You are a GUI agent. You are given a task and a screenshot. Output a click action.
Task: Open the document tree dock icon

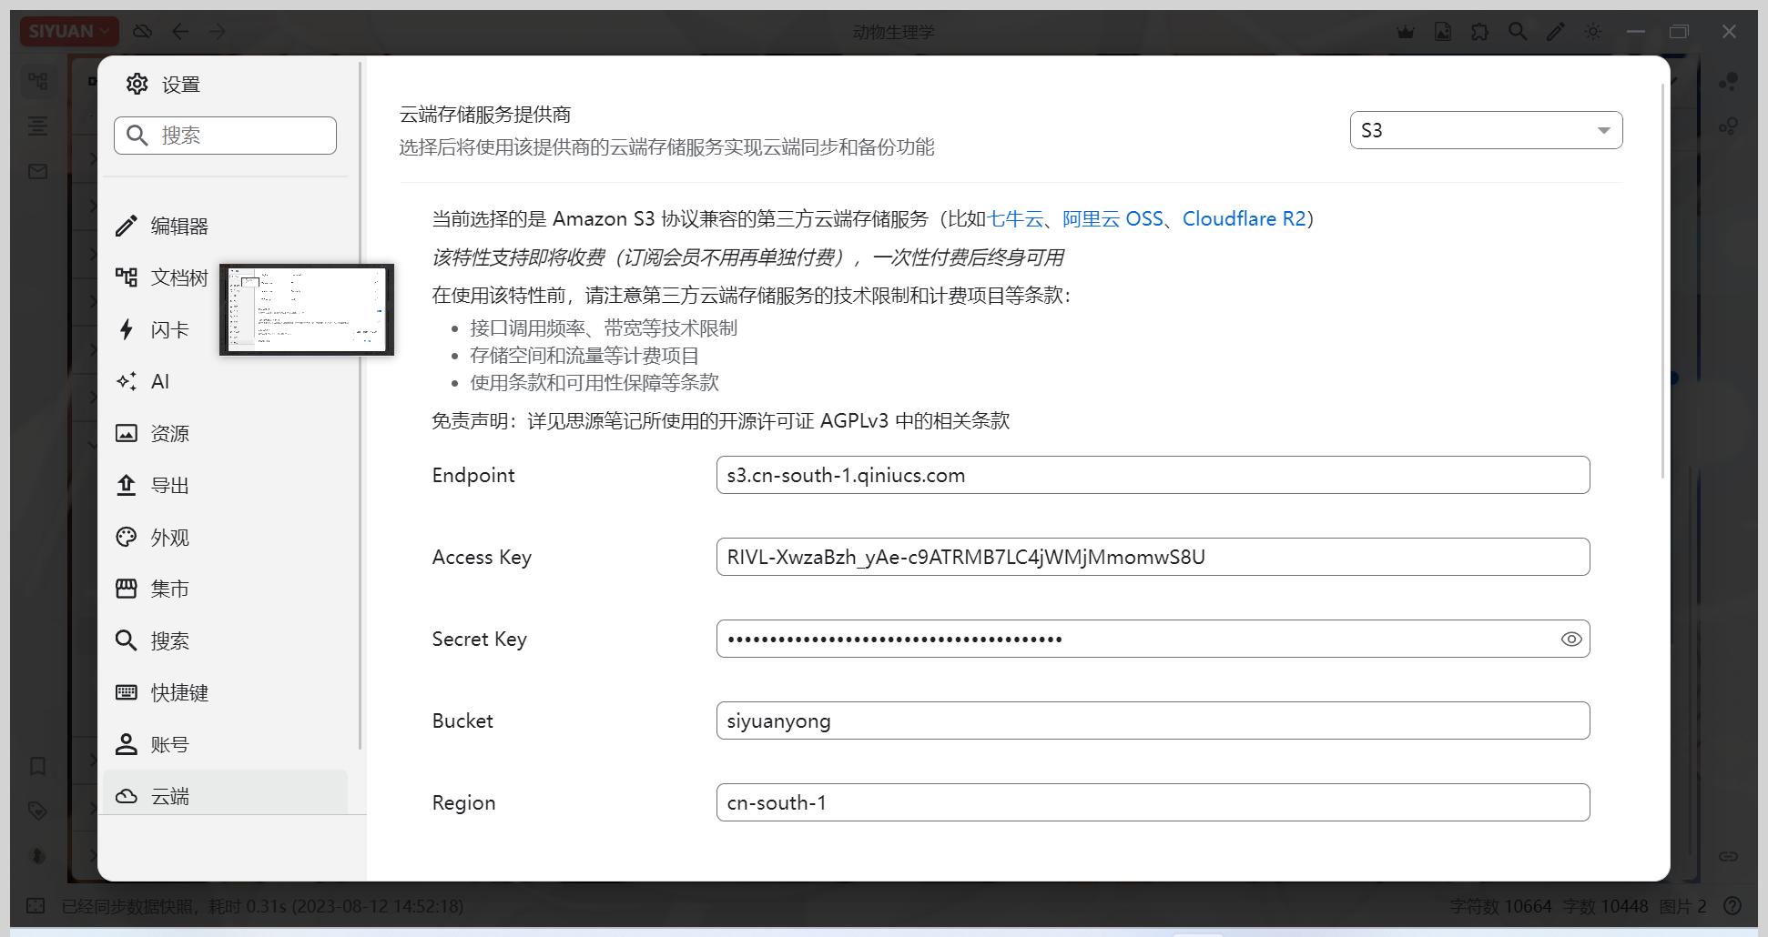pyautogui.click(x=38, y=80)
